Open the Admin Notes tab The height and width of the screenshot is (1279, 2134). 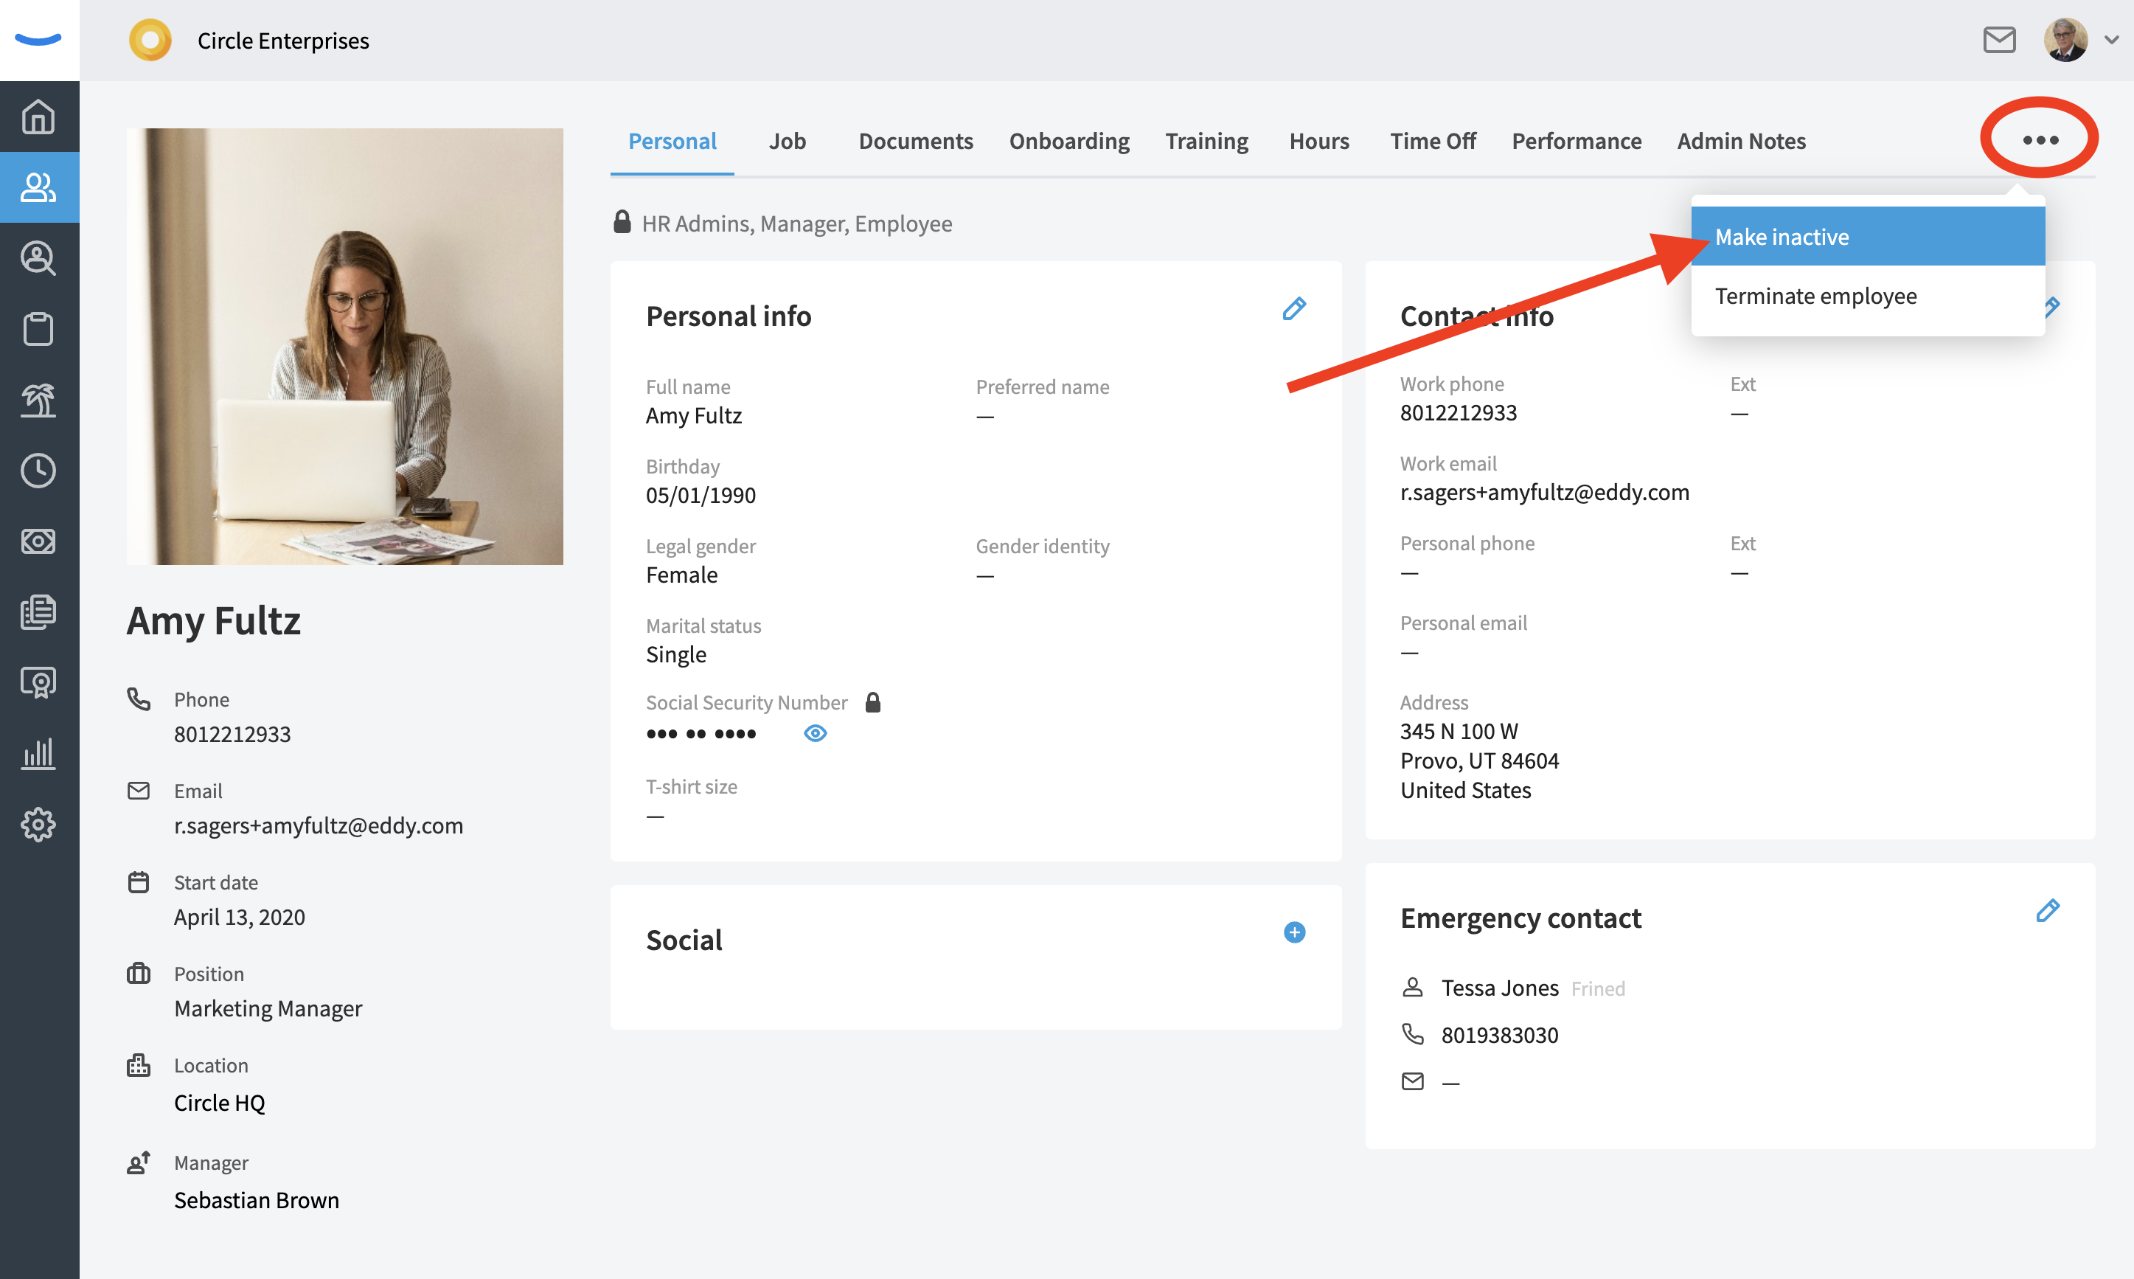click(x=1741, y=142)
